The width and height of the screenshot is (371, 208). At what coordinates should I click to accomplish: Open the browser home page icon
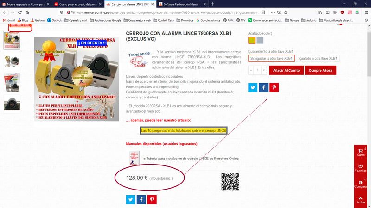(x=27, y=12)
